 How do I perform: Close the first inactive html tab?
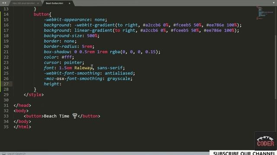point(38,3)
